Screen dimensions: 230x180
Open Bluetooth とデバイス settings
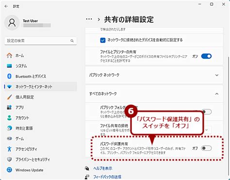(x=41, y=76)
